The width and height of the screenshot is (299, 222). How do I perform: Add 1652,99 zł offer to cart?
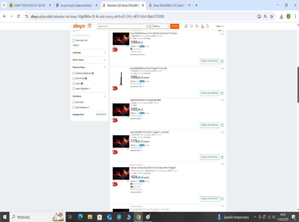209,125
